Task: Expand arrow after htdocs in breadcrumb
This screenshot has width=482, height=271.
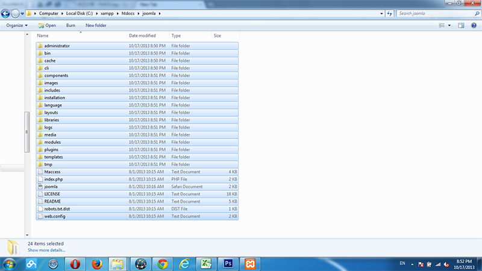Action: pyautogui.click(x=139, y=13)
